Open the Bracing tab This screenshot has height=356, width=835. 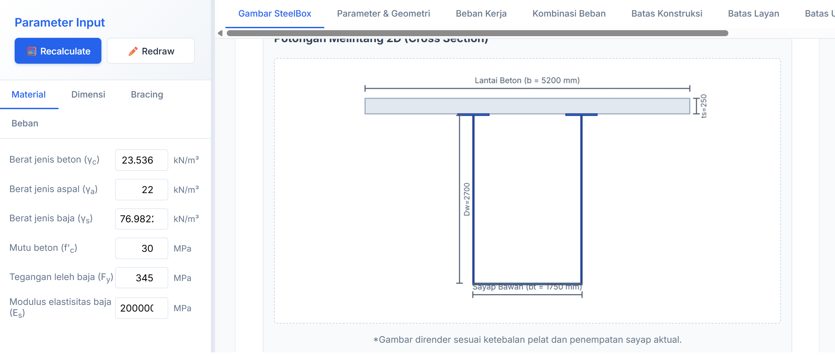point(147,95)
